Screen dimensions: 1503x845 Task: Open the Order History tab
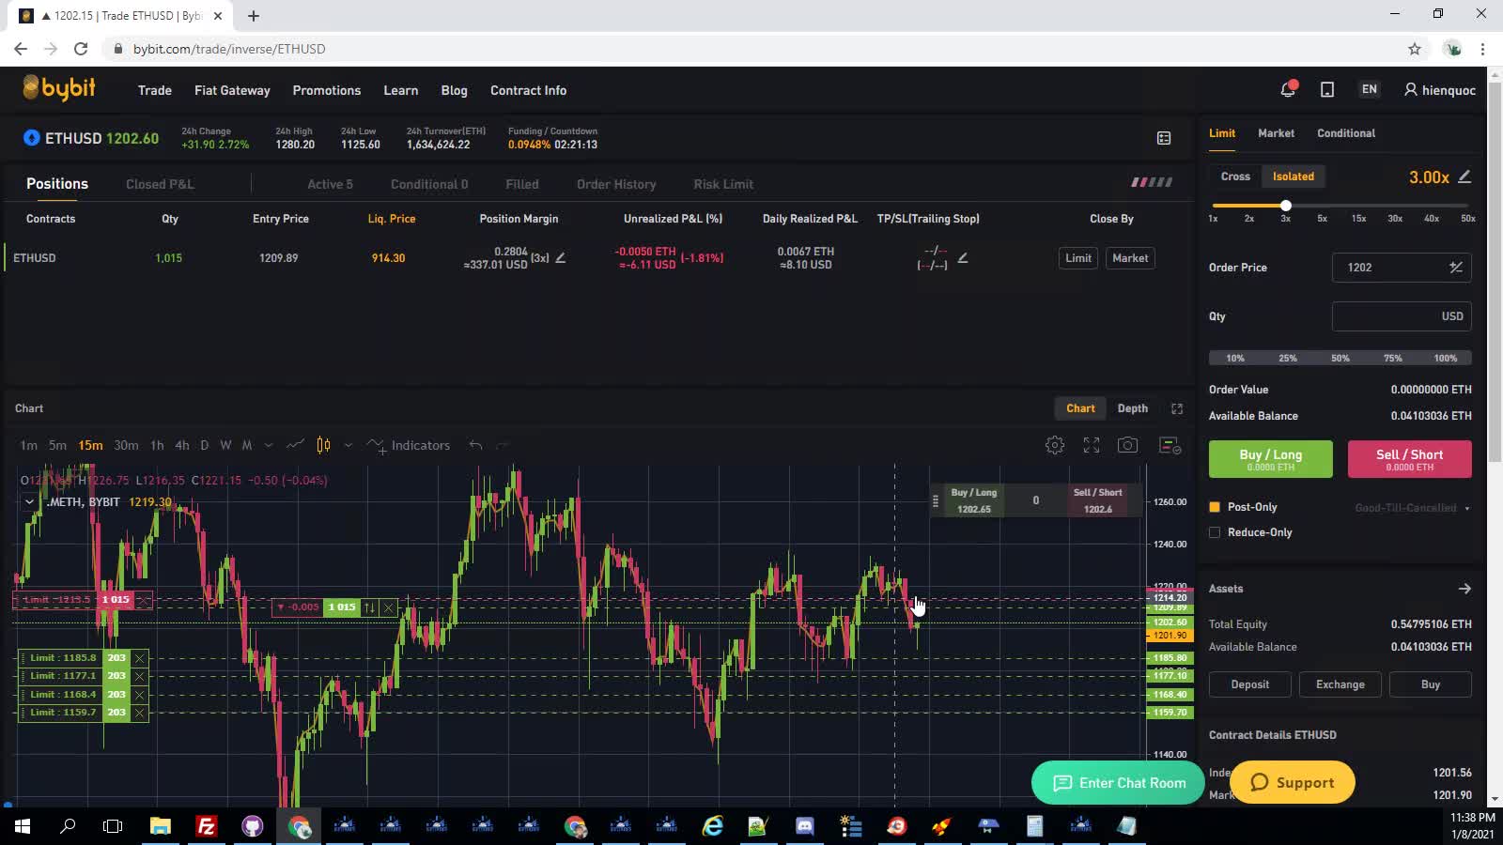[616, 184]
